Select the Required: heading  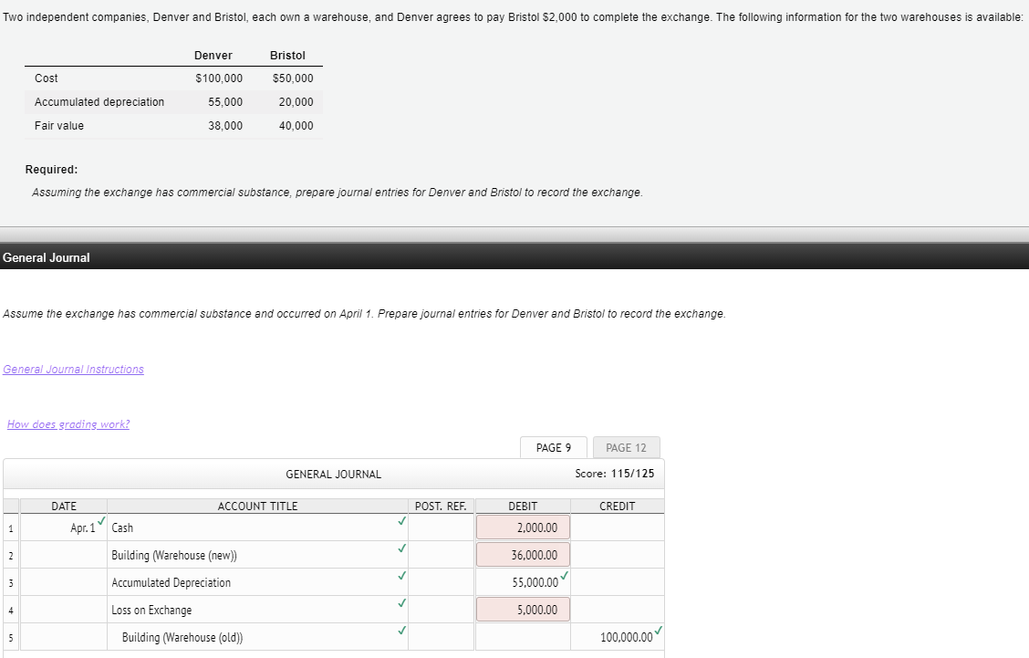[x=51, y=170]
